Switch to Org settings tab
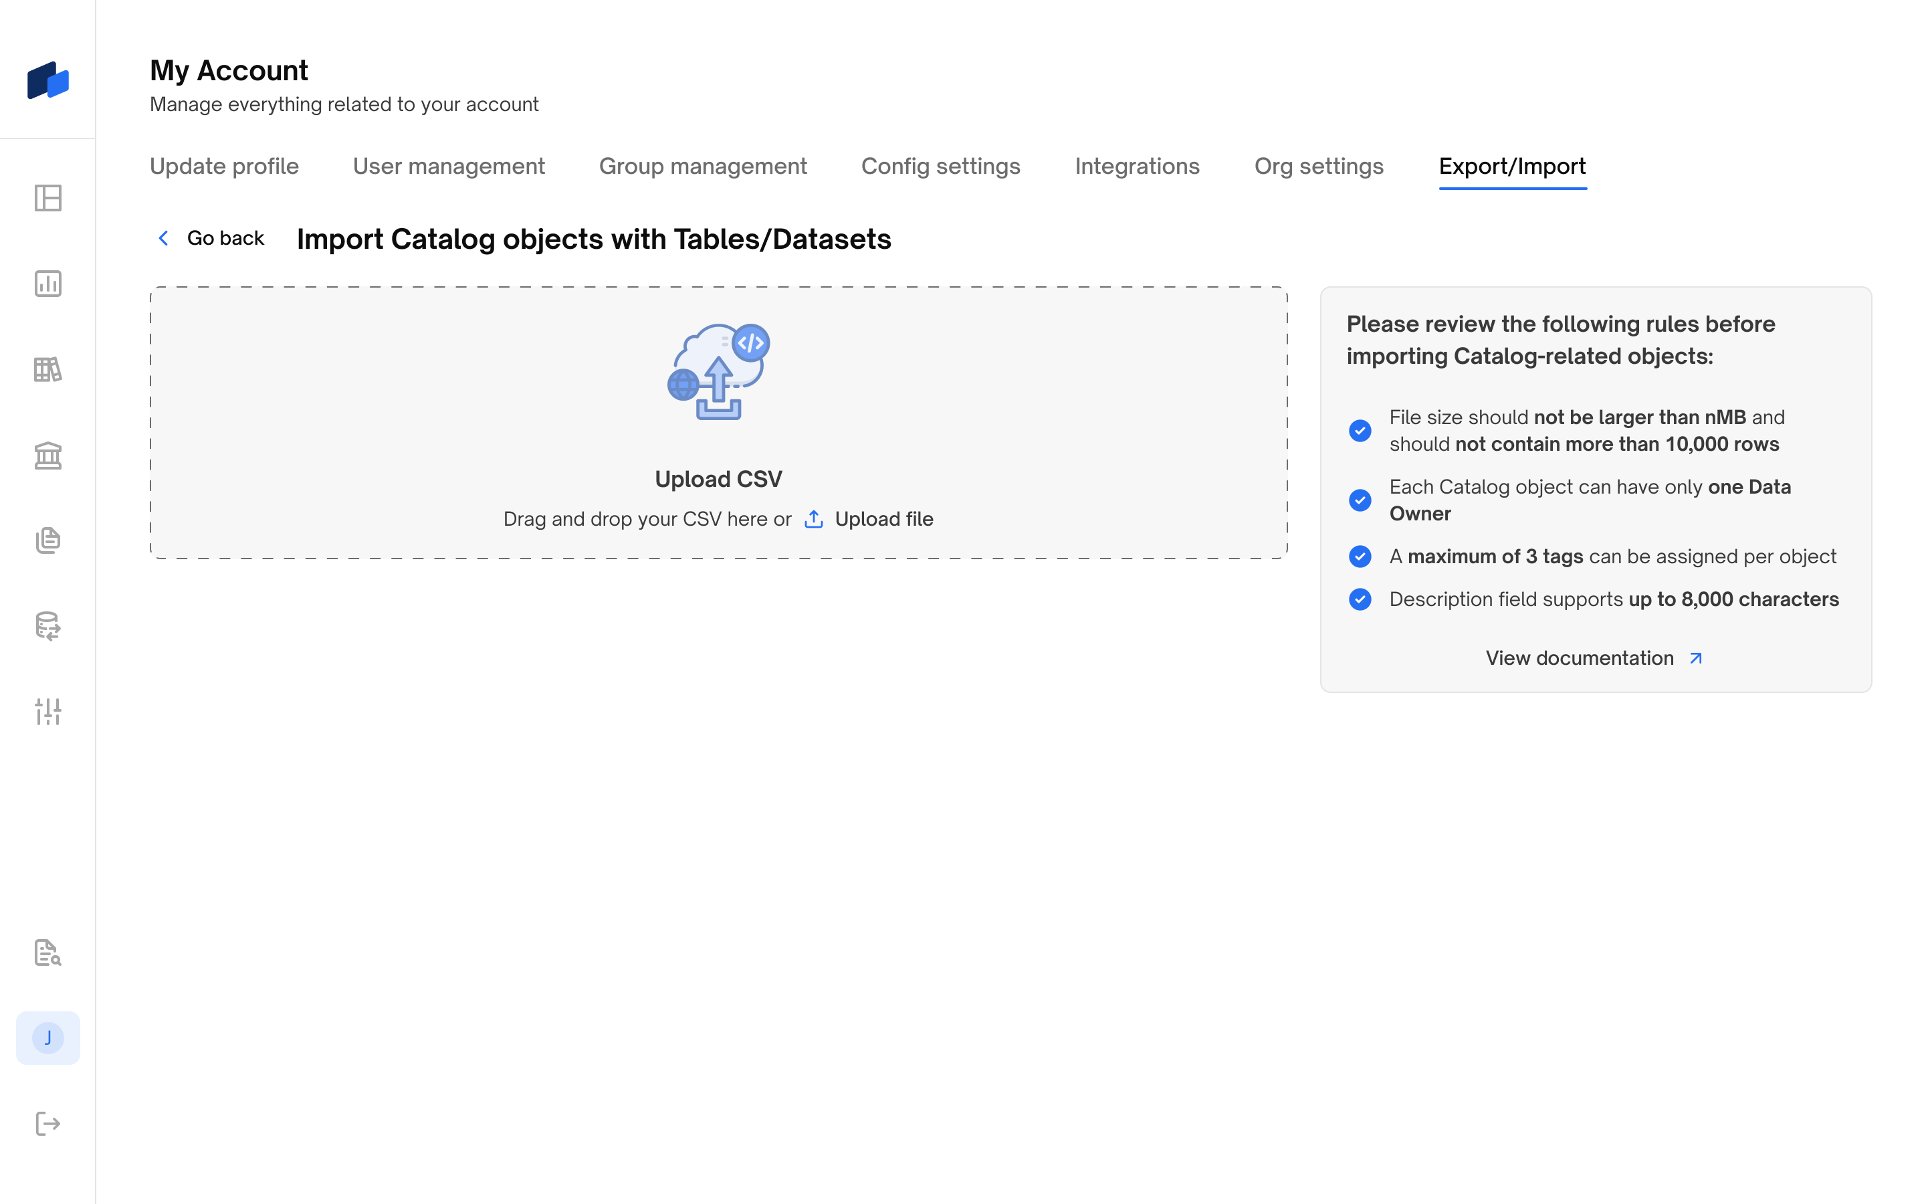The image size is (1926, 1204). (x=1319, y=167)
